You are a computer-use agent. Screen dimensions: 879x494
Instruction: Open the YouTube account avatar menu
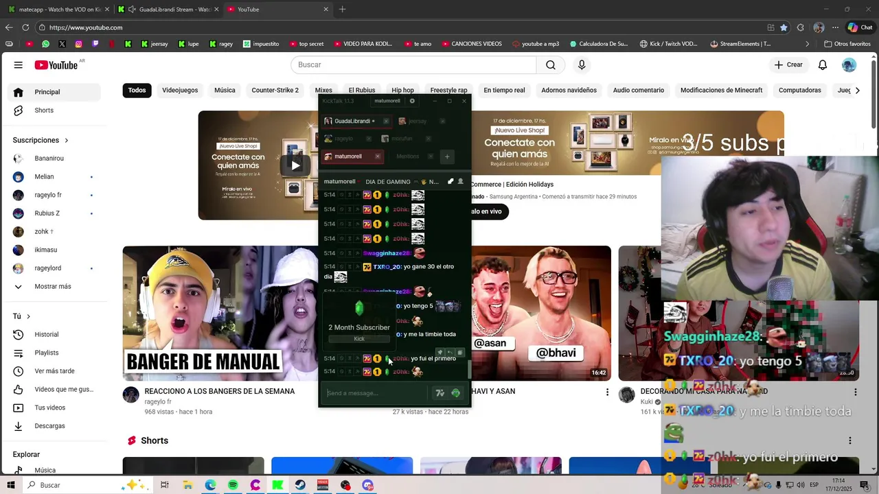click(x=849, y=64)
